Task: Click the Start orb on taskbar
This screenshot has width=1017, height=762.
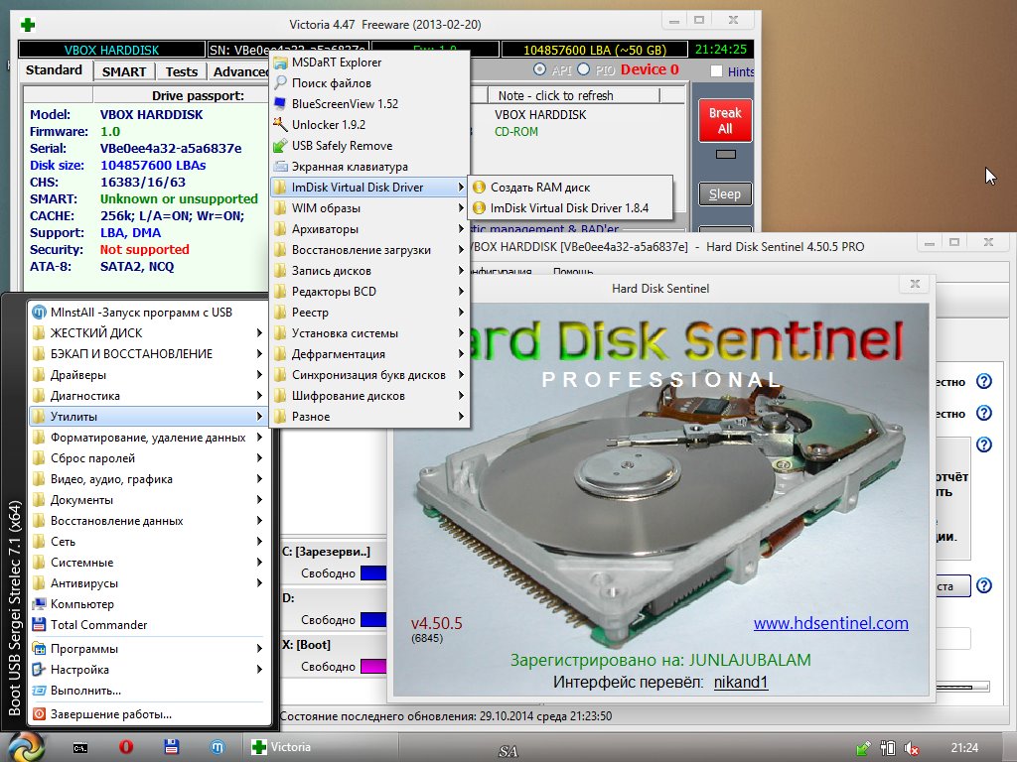Action: tap(24, 747)
